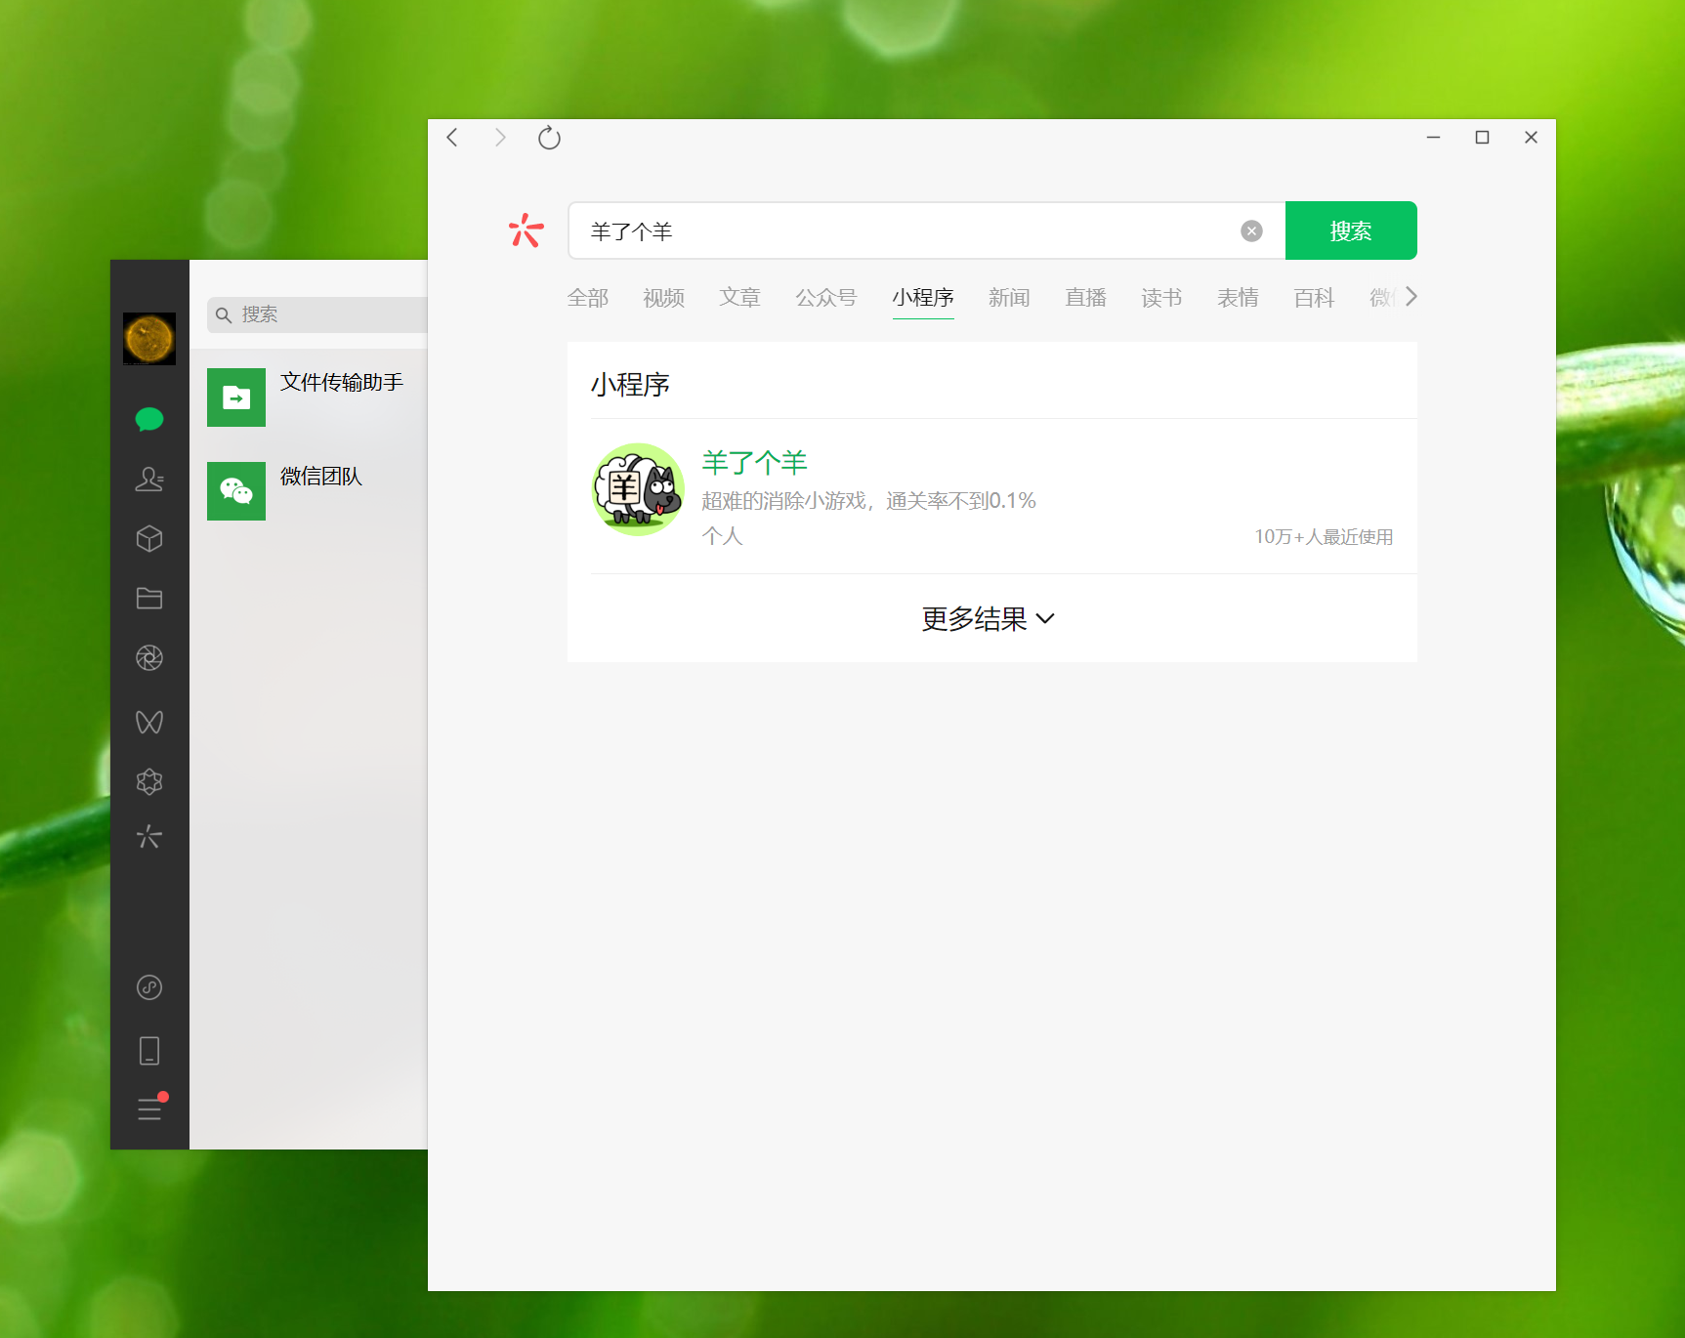
Task: Open the Channels butterfly icon
Action: tap(149, 722)
